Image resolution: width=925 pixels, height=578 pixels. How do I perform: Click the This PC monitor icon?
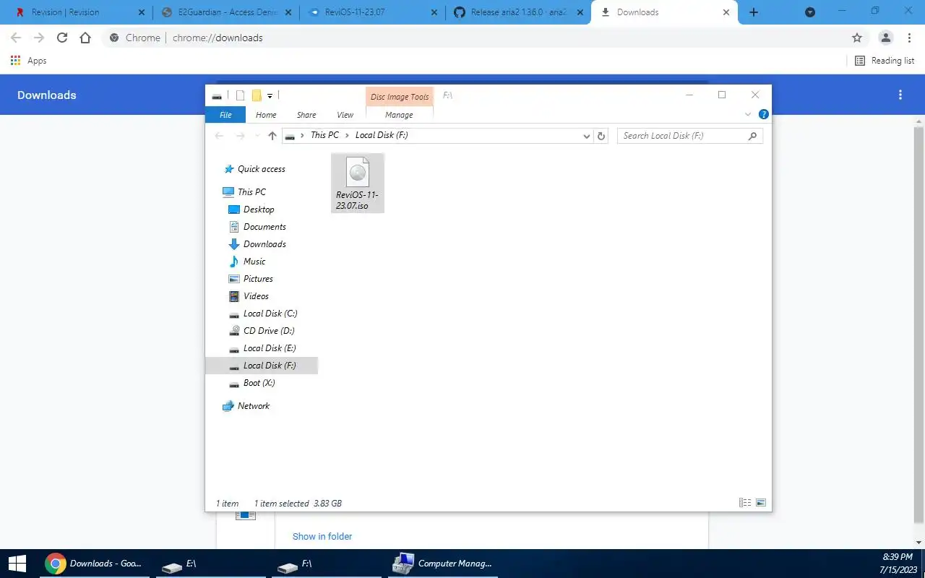pyautogui.click(x=229, y=192)
